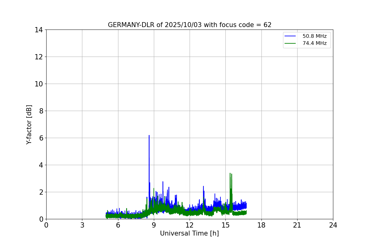
Task: Click the blue line sample in the legend
Action: 290,36
